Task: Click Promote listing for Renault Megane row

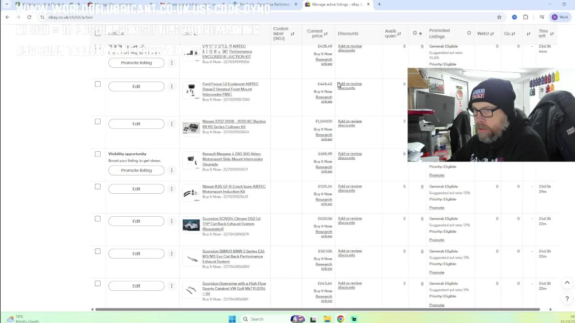Action: 136,170
